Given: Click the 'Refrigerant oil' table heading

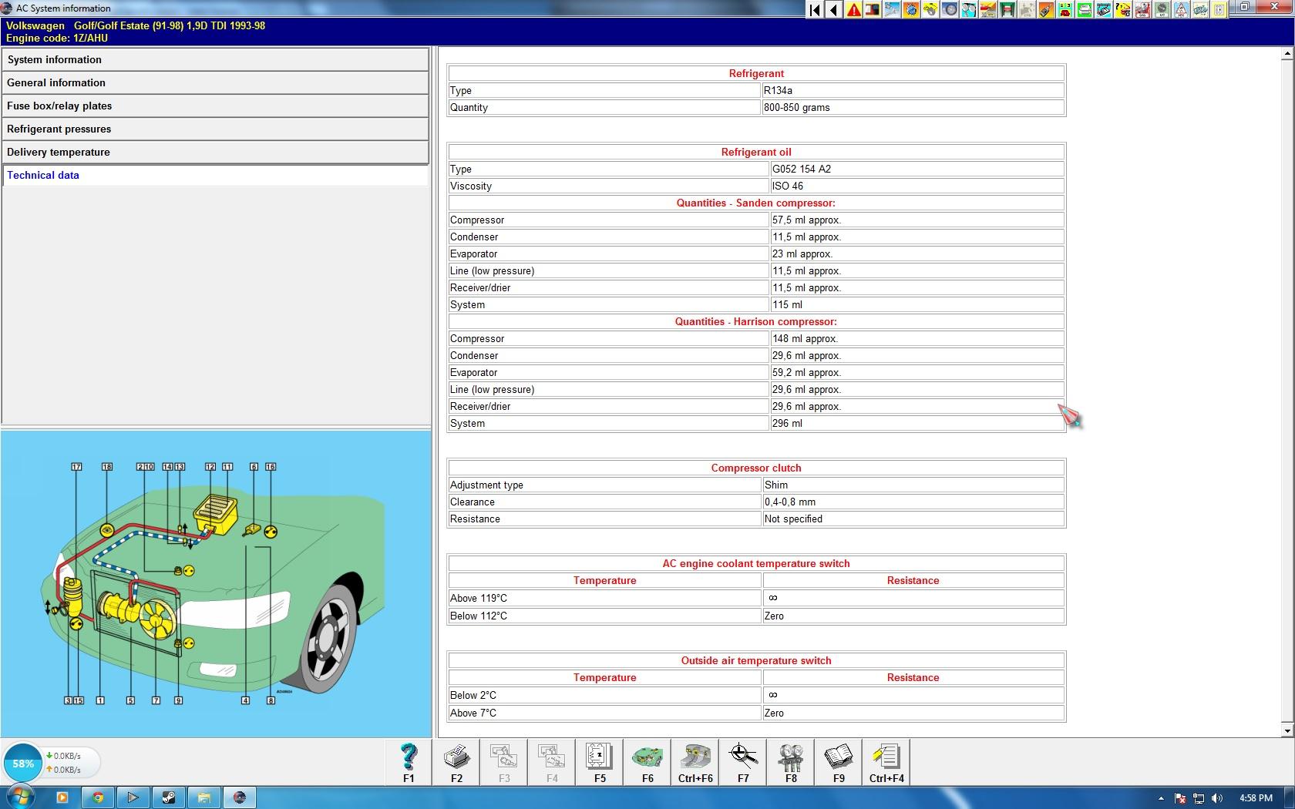Looking at the screenshot, I should (756, 152).
